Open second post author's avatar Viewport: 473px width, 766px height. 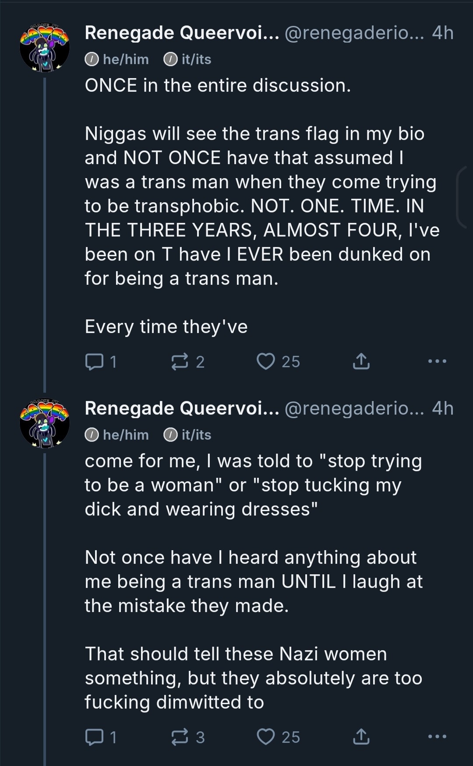44,423
